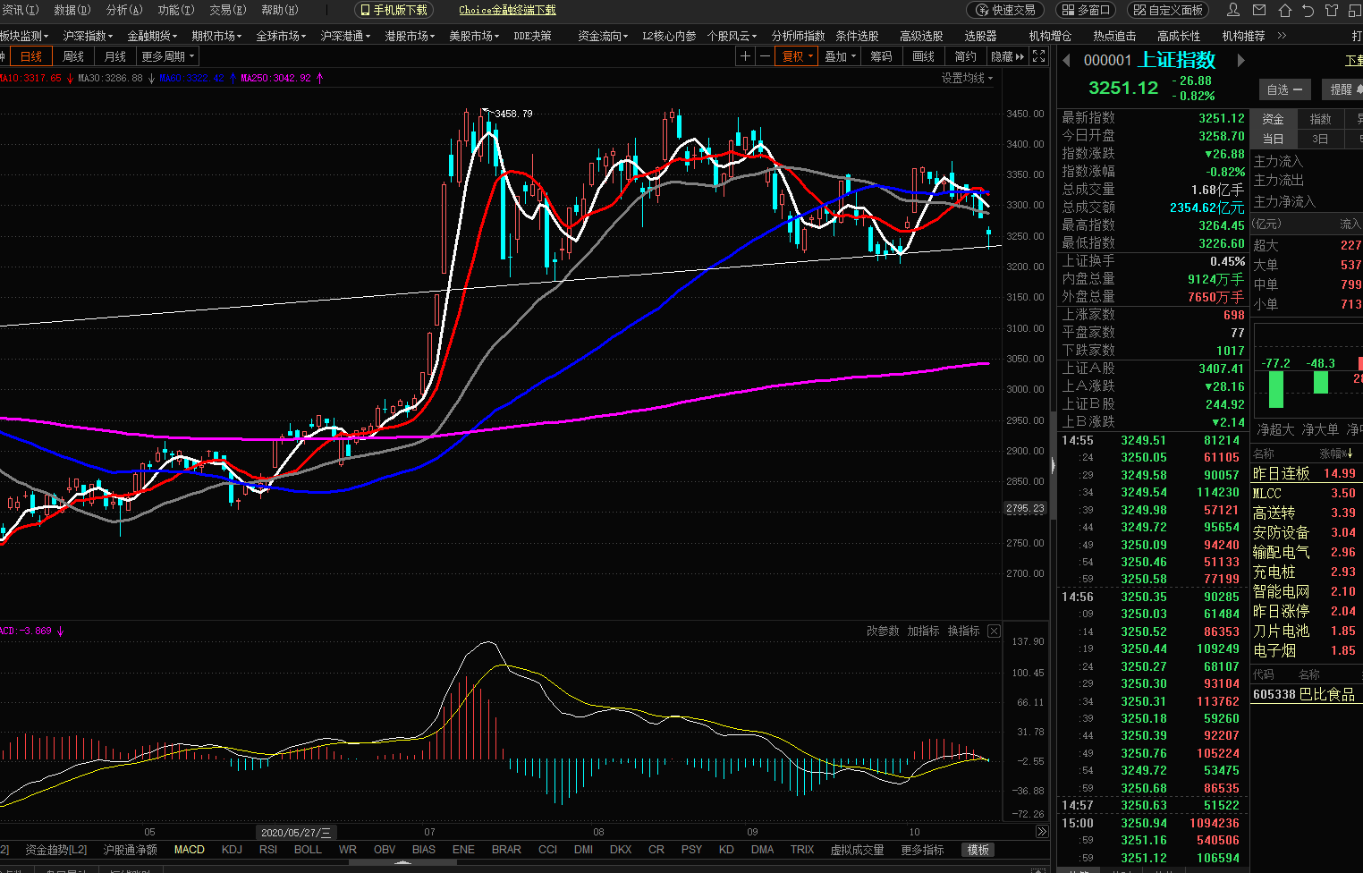Open the 帮助 menu
Viewport: 1363px width, 873px height.
point(279,10)
